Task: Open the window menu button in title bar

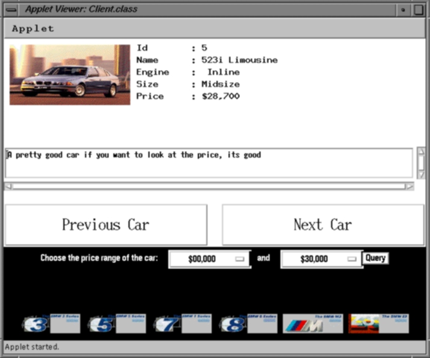Action: tap(11, 10)
